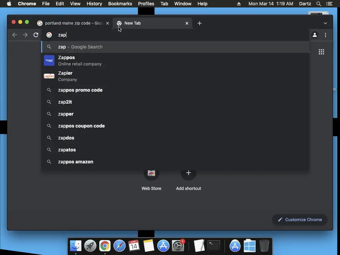Open the View menu
The height and width of the screenshot is (255, 340).
click(75, 4)
